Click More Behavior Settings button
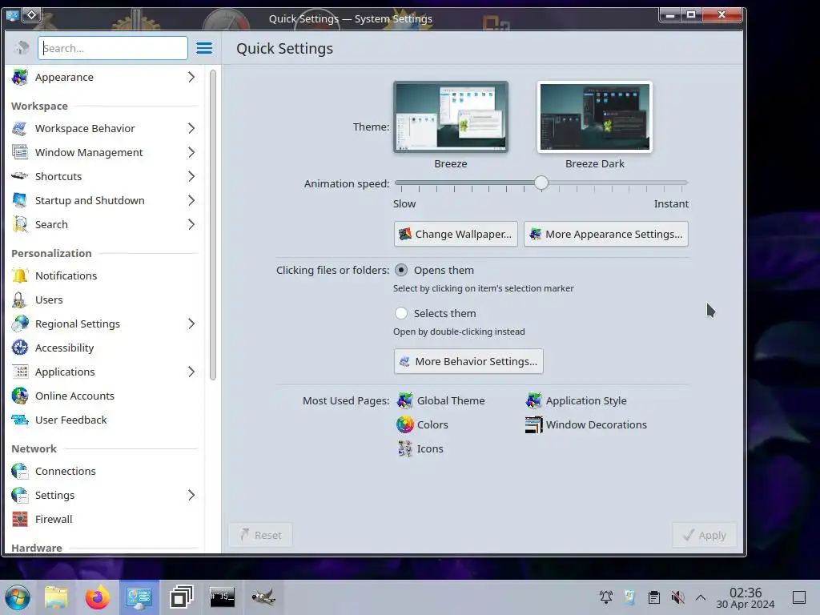Image resolution: width=820 pixels, height=615 pixels. click(x=468, y=361)
